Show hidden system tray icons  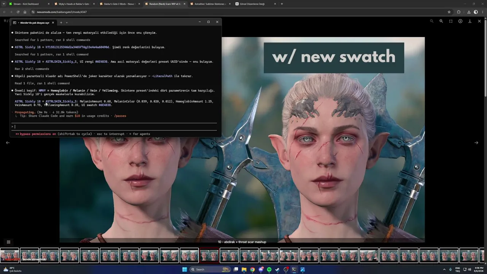444,269
